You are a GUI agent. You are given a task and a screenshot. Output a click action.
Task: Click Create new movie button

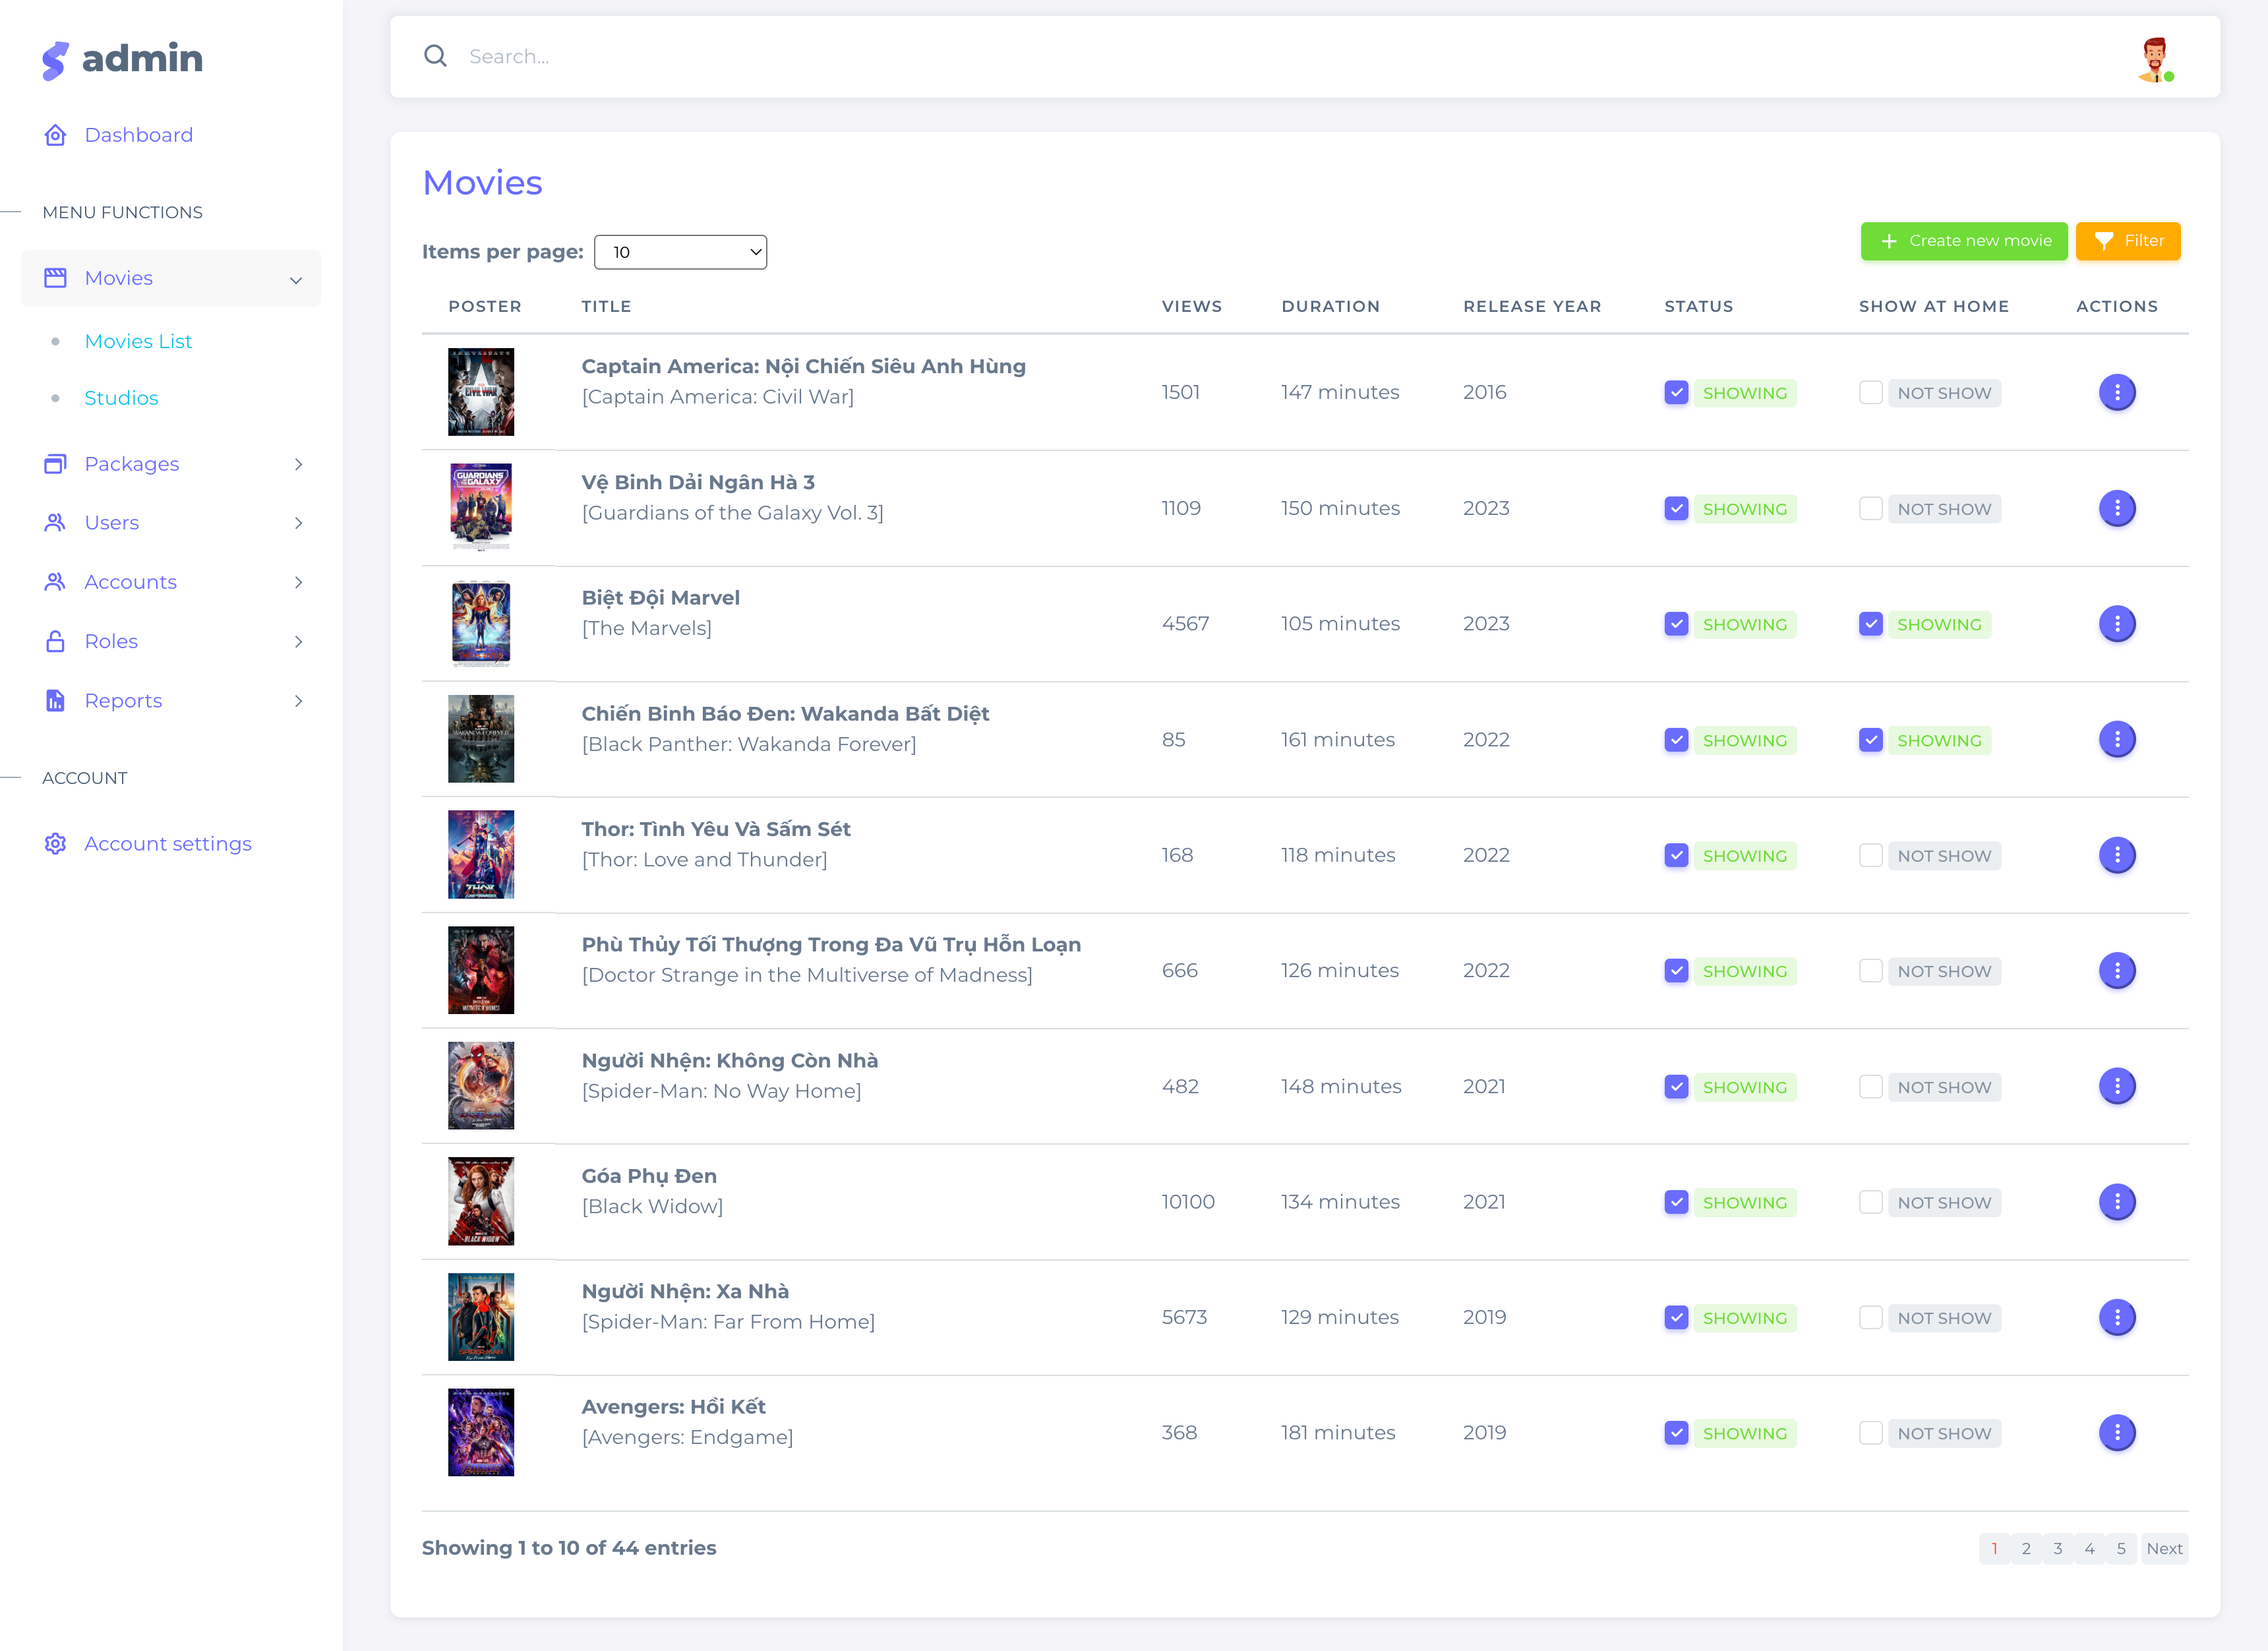point(1963,241)
